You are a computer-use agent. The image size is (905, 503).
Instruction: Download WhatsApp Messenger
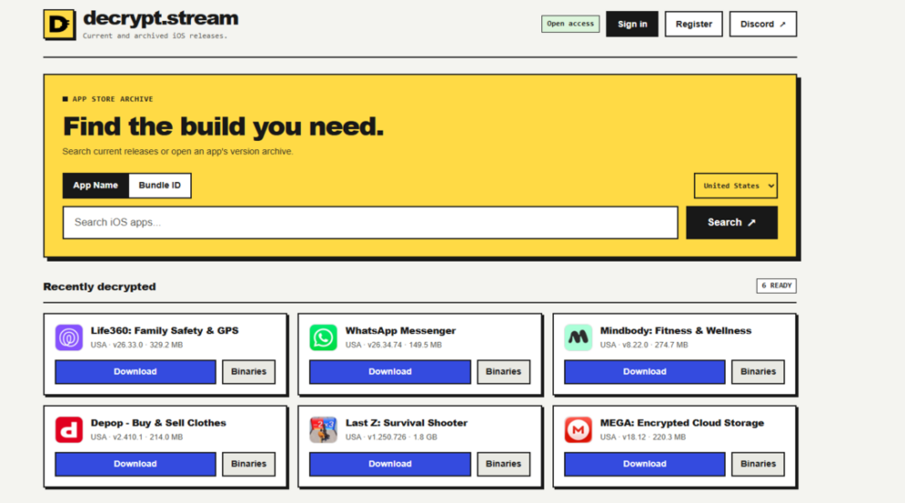pos(390,372)
